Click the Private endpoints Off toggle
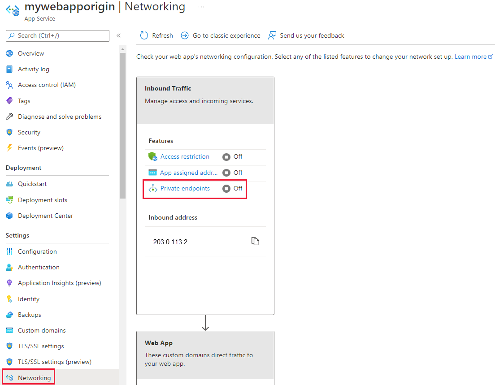495x385 pixels. coord(226,189)
